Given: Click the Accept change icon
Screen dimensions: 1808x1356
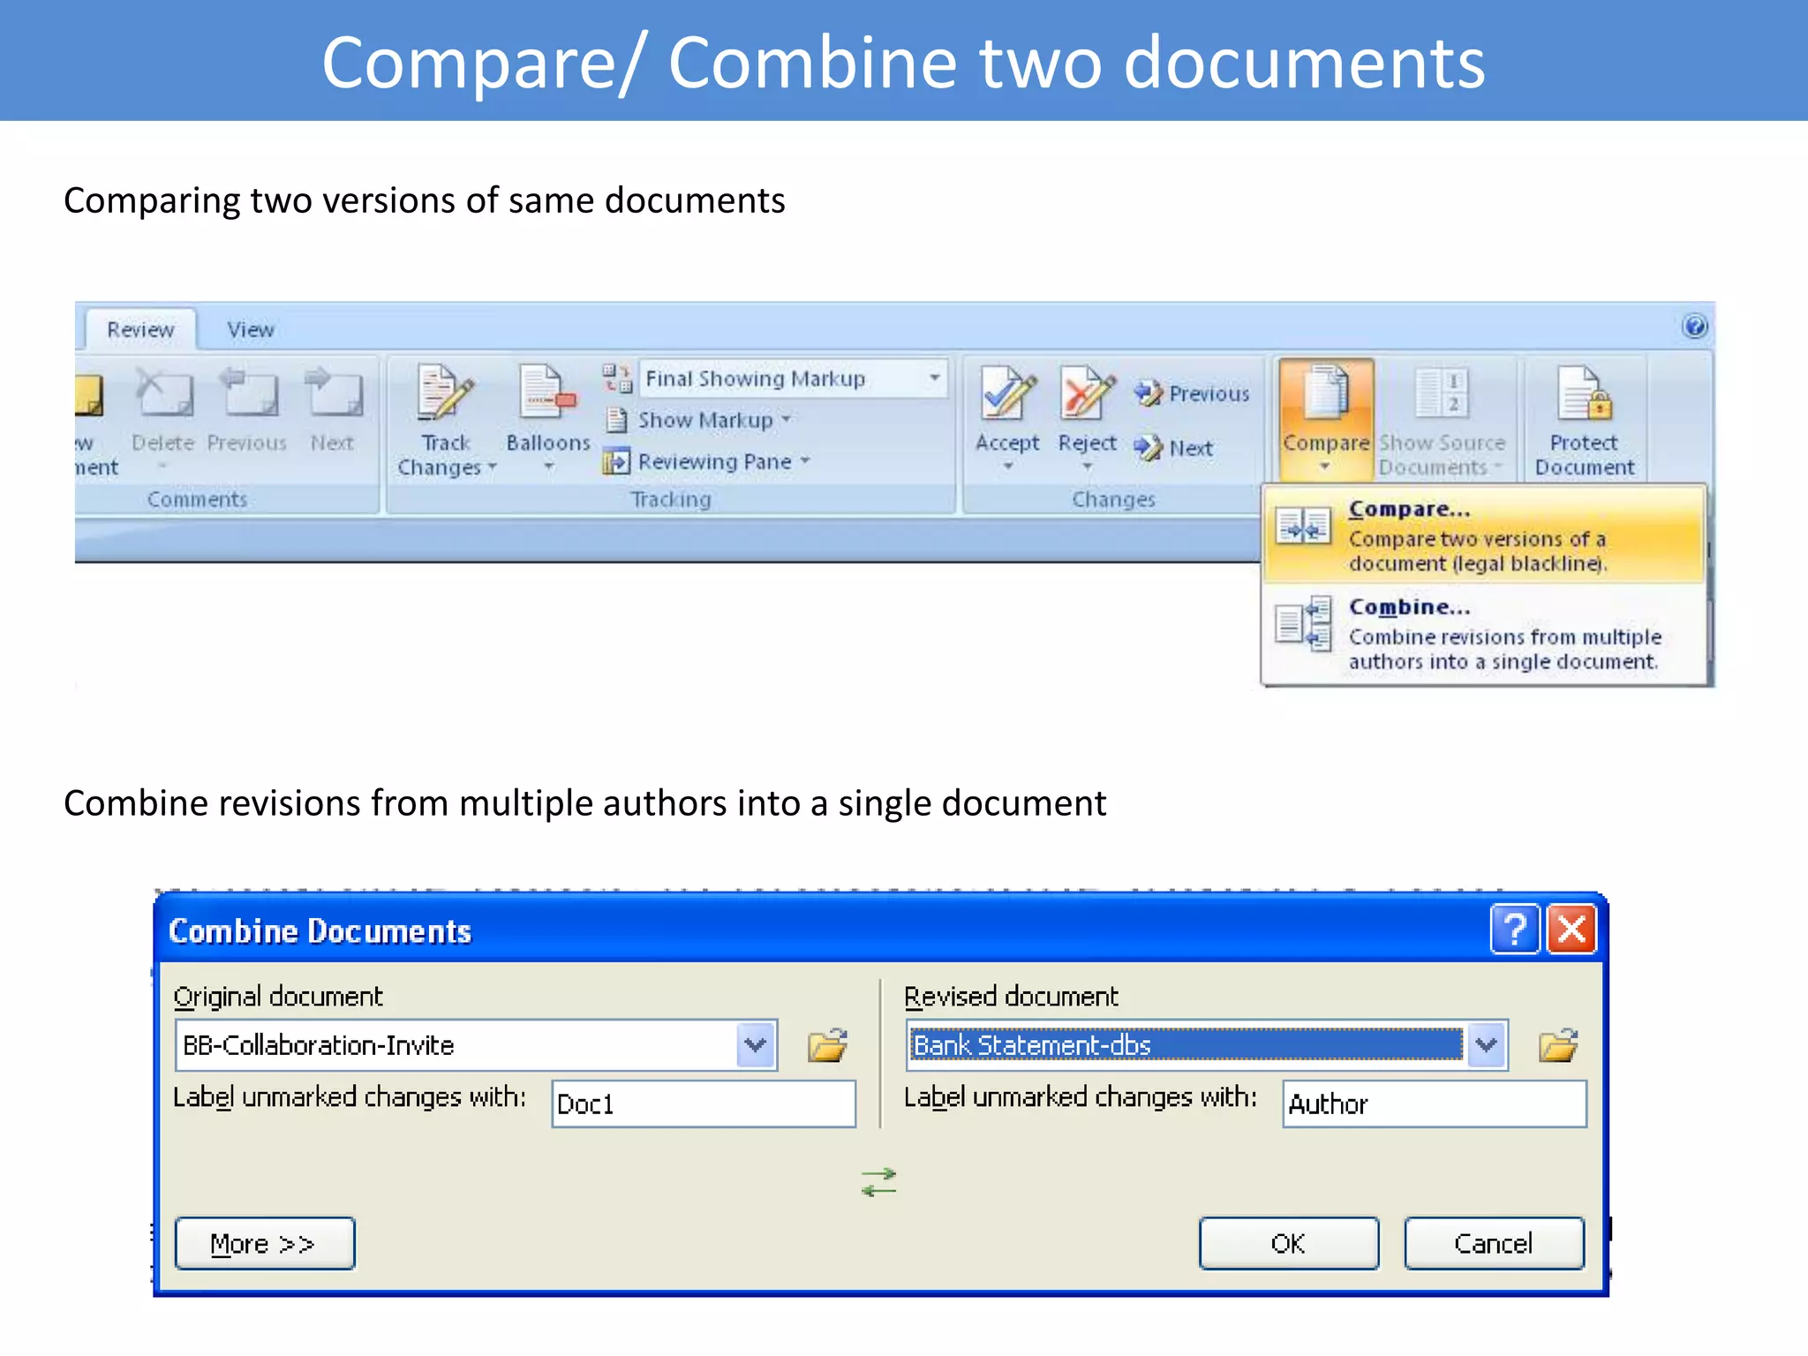Looking at the screenshot, I should click(1008, 392).
